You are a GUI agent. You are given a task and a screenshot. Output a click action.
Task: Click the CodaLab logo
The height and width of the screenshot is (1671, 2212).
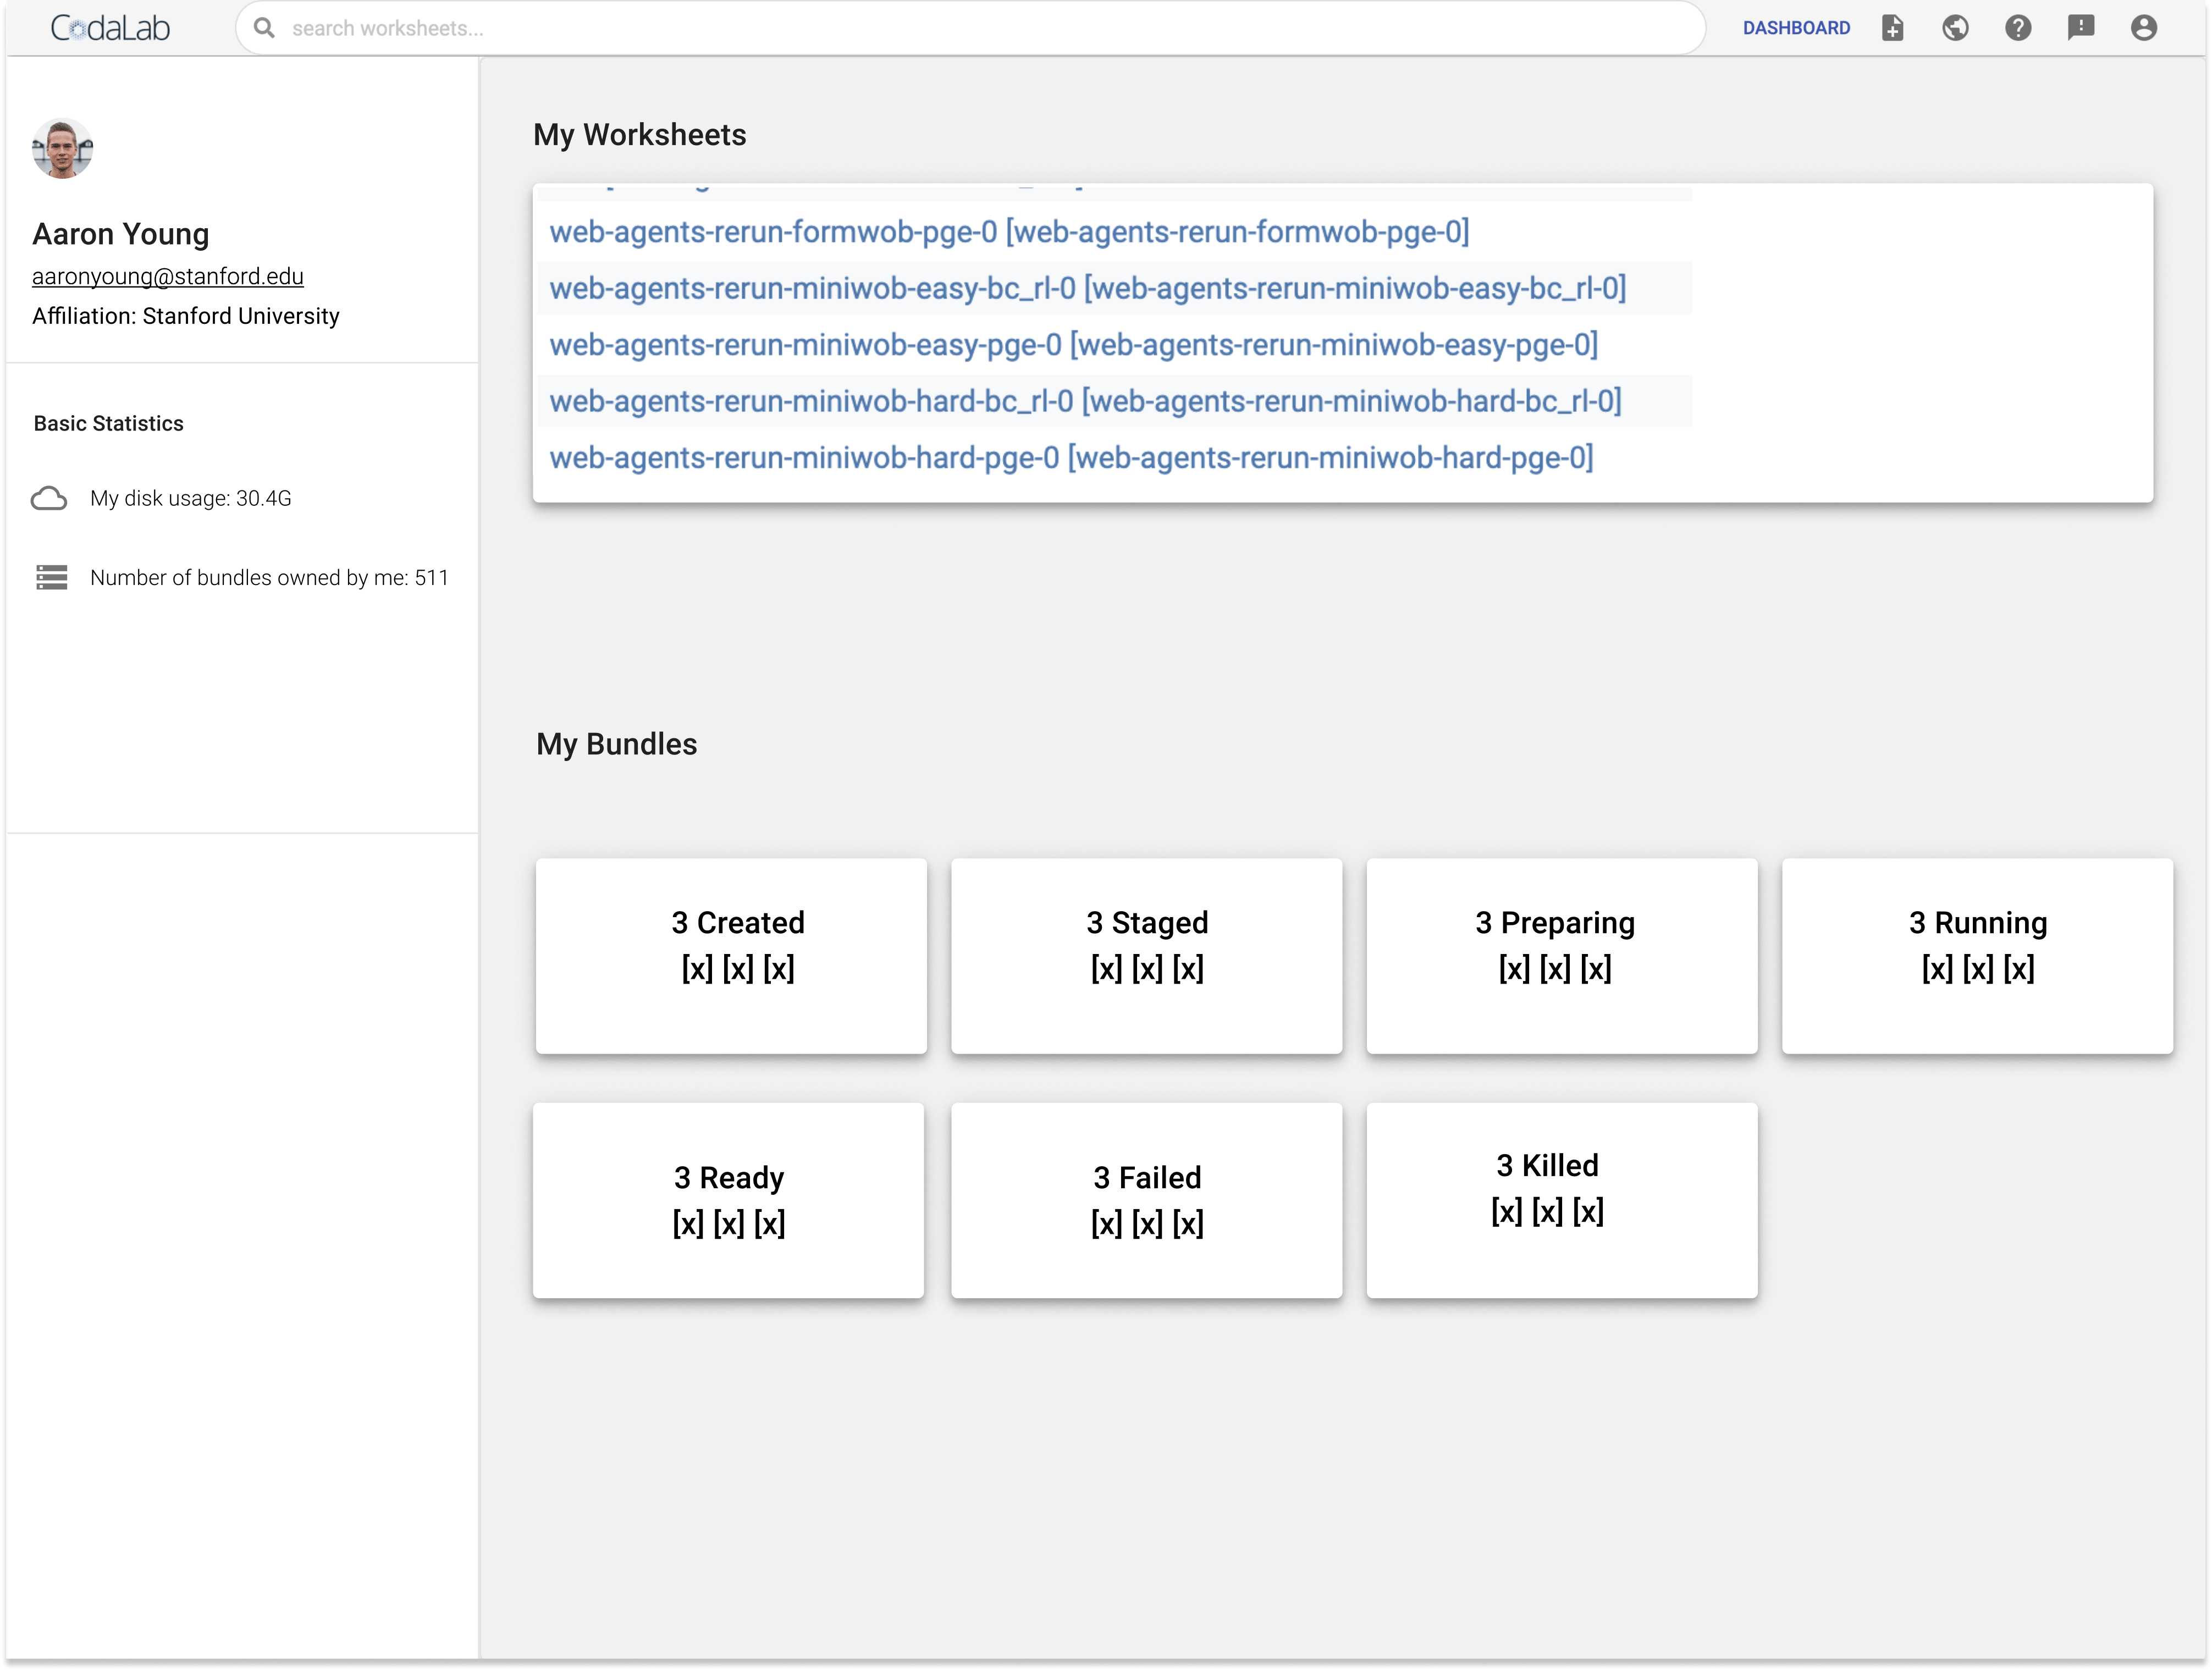110,27
